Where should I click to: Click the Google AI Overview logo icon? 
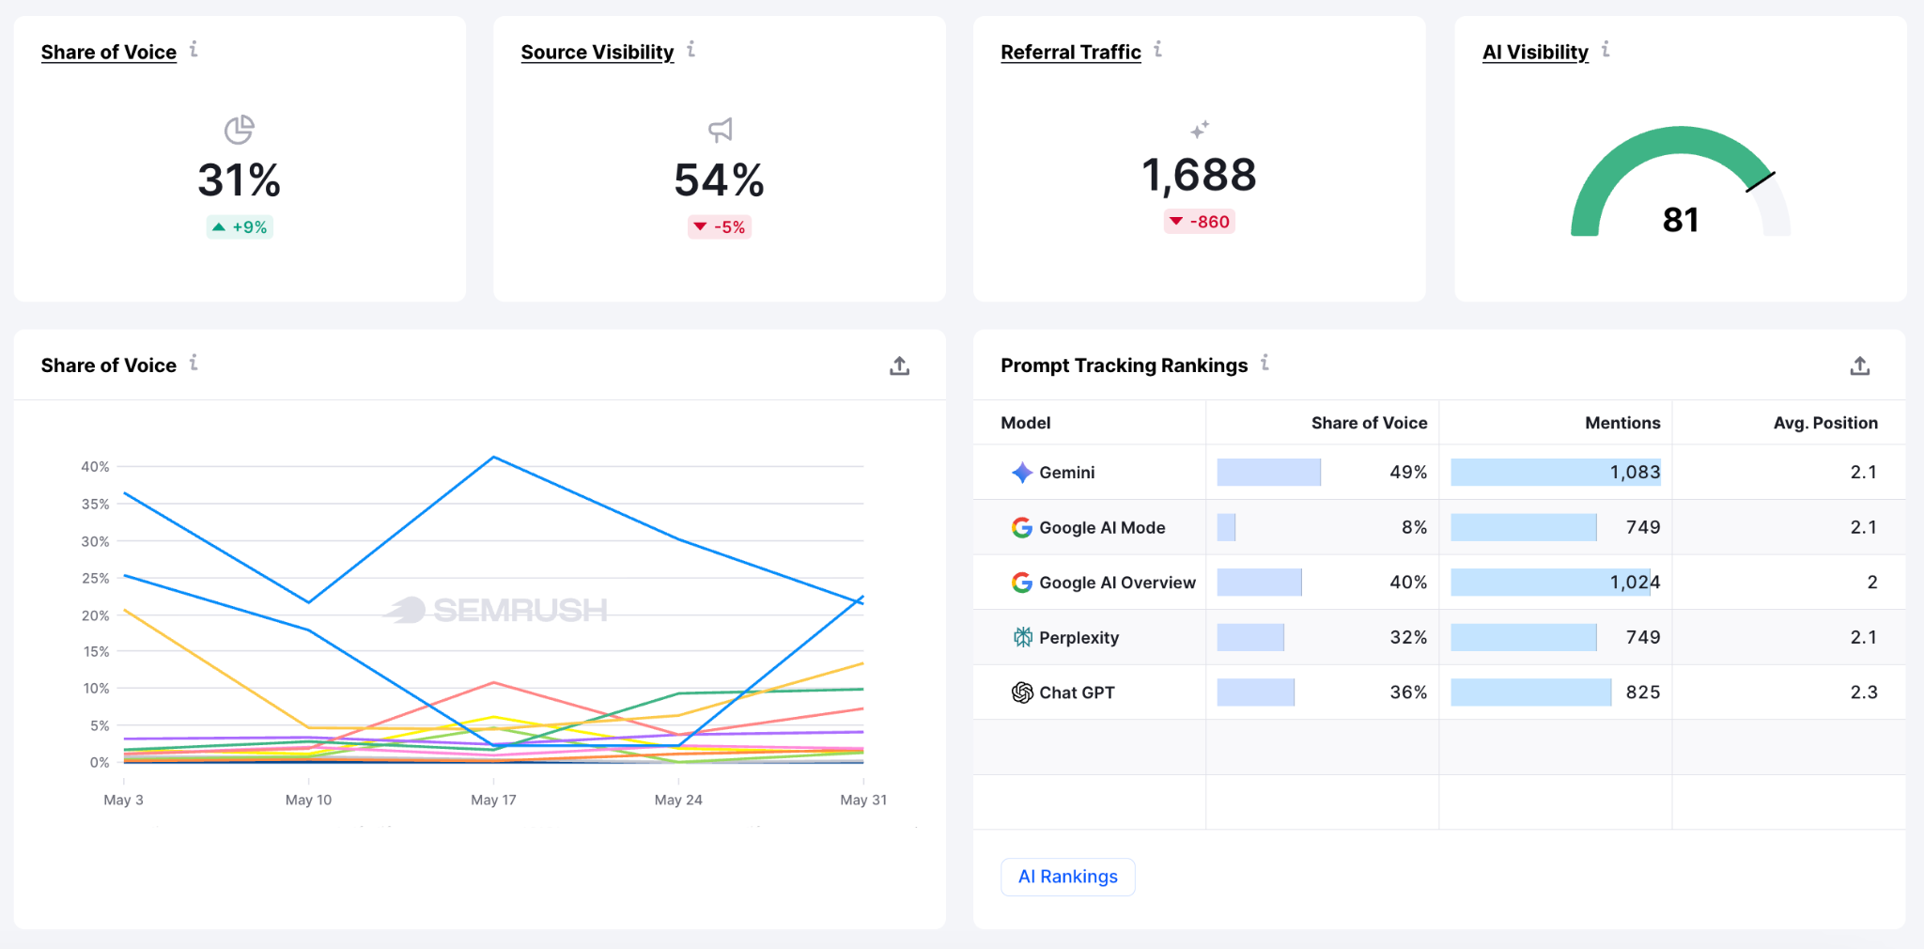(x=1022, y=583)
